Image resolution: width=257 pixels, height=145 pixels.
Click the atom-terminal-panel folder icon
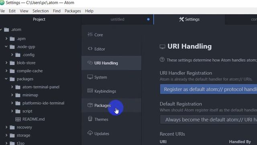18,87
